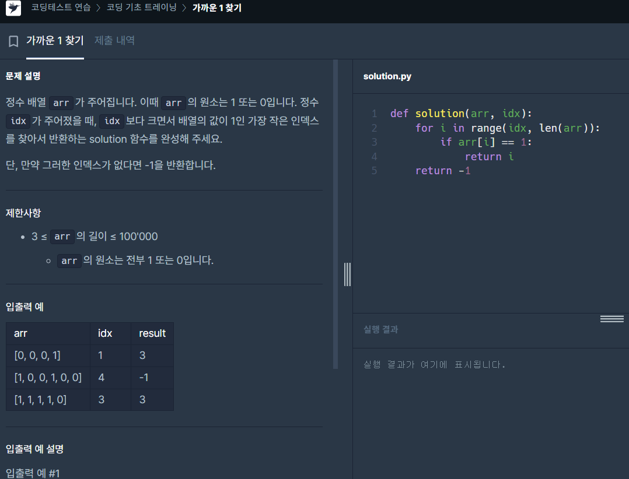Click the second breadcrumb chevron separator

tap(184, 8)
